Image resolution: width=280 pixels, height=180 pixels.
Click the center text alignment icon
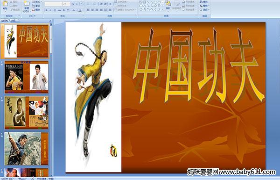(92, 10)
